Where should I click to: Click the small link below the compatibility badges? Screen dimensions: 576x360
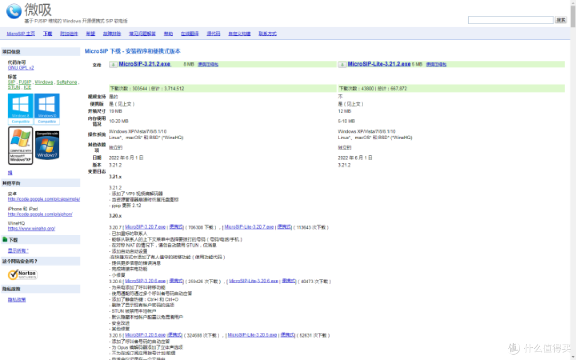10,173
